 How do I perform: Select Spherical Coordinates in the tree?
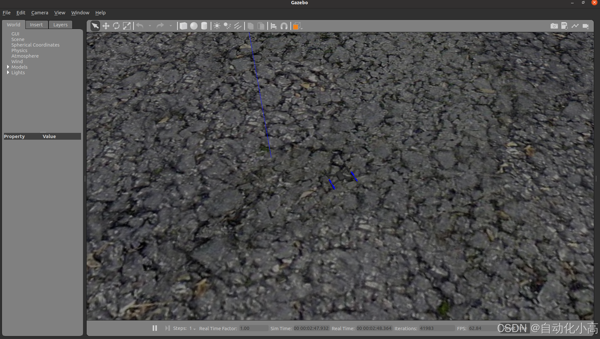point(35,45)
